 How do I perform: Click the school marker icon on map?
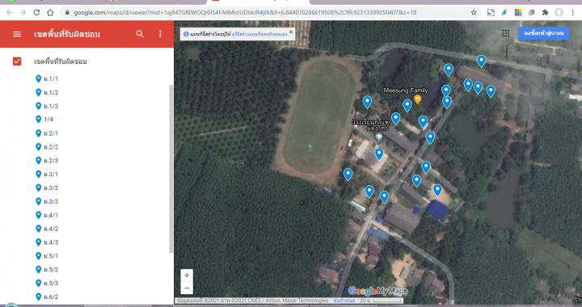click(378, 138)
